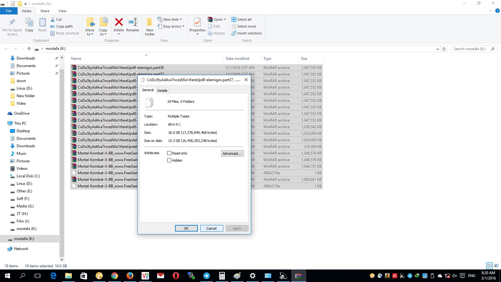
Task: Select the Home ribbon tab
Action: (x=27, y=11)
